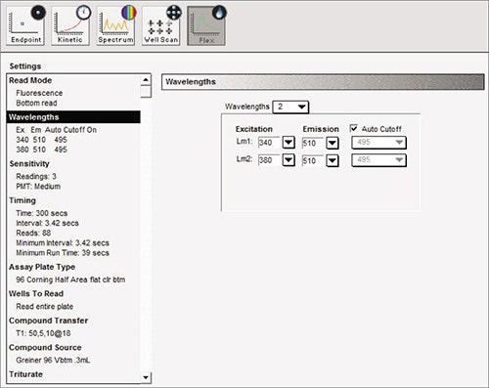The width and height of the screenshot is (489, 388).
Task: Click the 'Readings: 3' text
Action: 36,176
